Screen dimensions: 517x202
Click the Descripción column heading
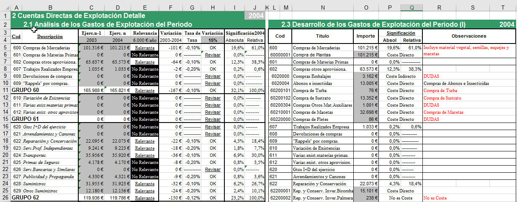[x=50, y=36]
